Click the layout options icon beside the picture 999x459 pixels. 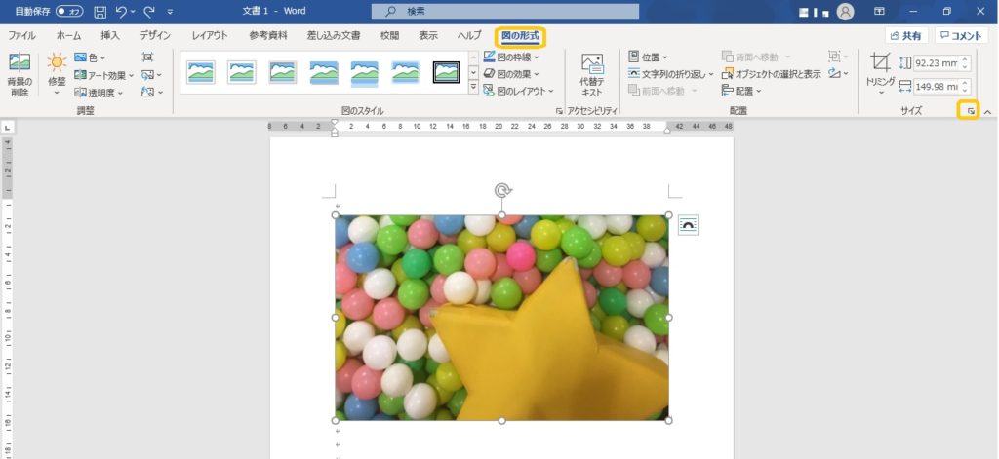688,224
